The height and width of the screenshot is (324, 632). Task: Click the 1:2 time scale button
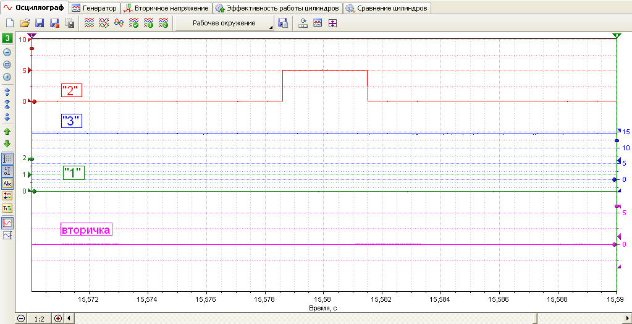39,319
